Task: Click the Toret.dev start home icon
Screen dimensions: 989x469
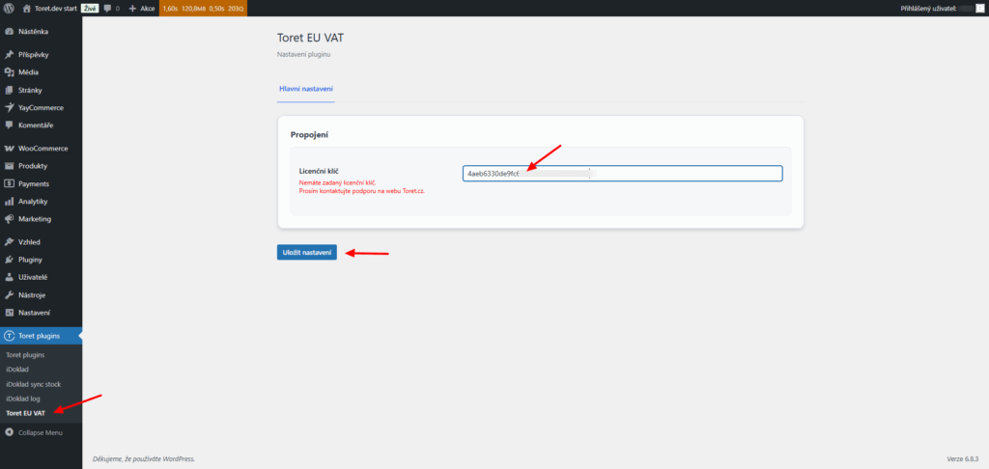Action: point(26,9)
